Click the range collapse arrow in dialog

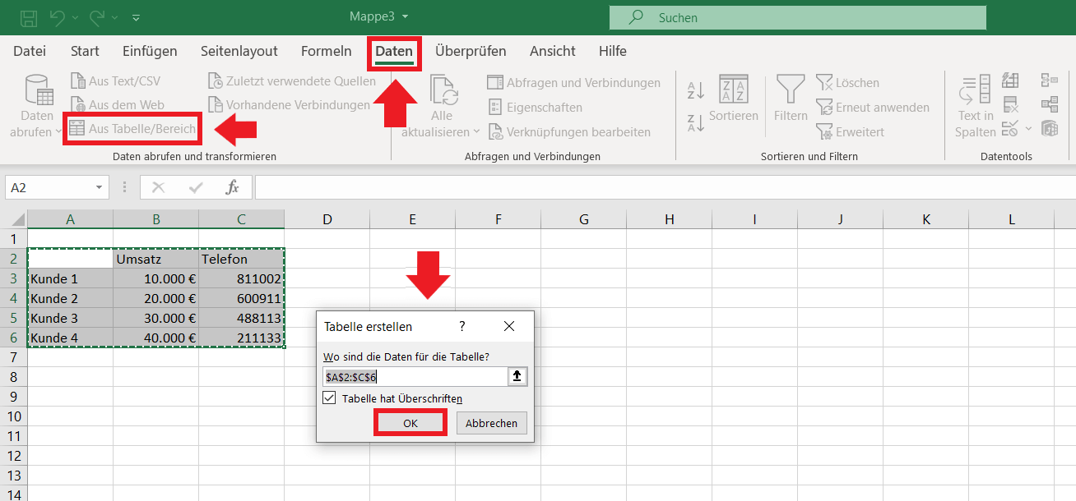click(517, 377)
